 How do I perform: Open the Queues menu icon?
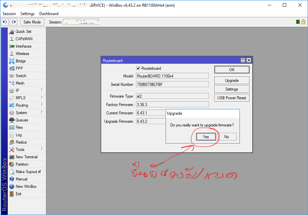point(12,120)
